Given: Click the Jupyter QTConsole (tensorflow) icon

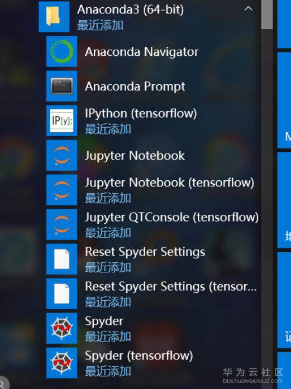Looking at the screenshot, I should point(61,224).
